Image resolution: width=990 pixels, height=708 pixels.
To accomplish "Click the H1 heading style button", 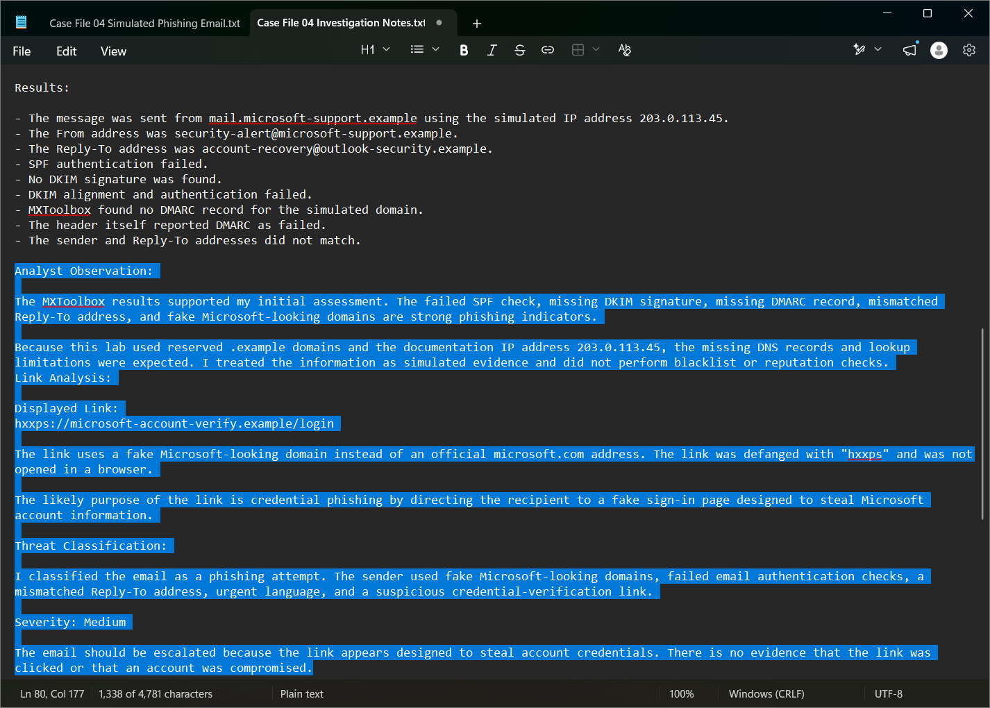I will point(368,50).
